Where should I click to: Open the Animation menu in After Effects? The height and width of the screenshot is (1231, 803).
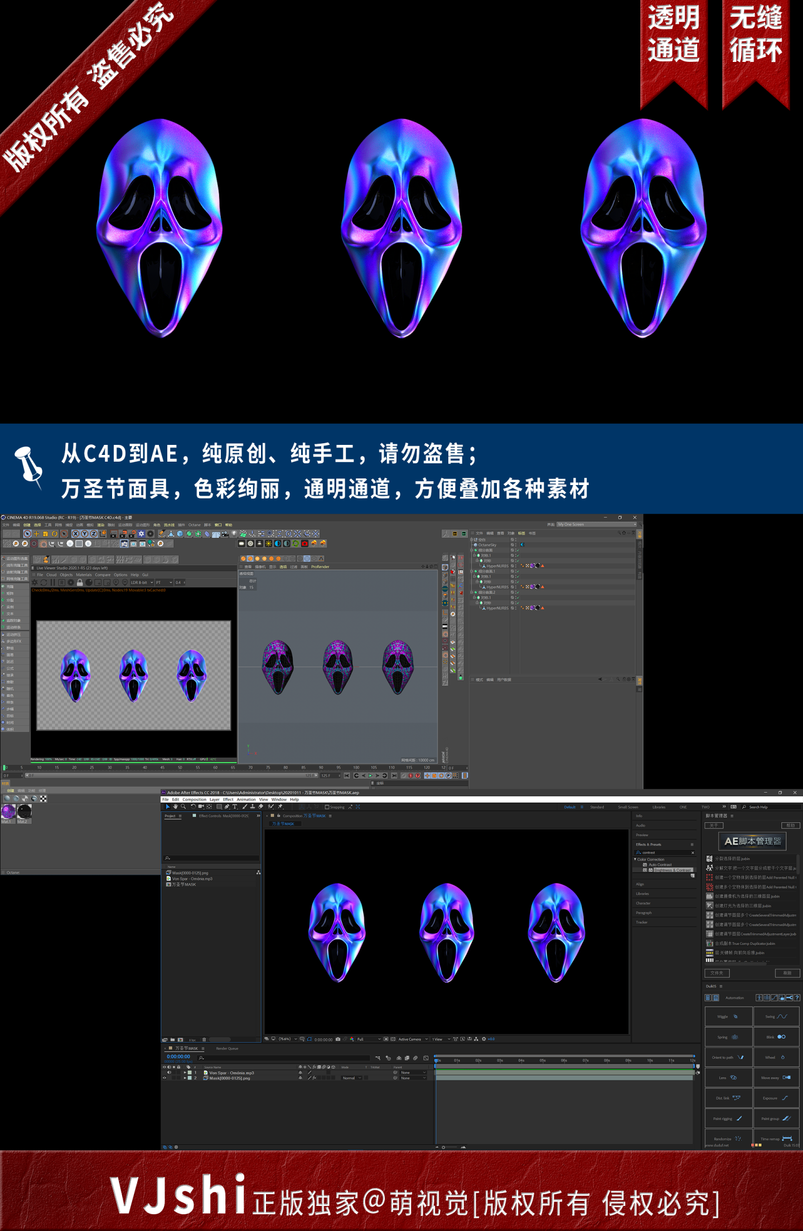click(246, 799)
